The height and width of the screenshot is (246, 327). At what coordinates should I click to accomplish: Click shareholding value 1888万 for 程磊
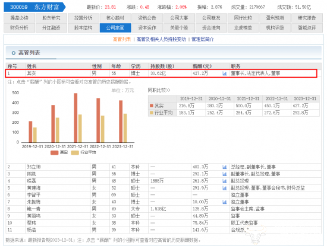point(157,181)
